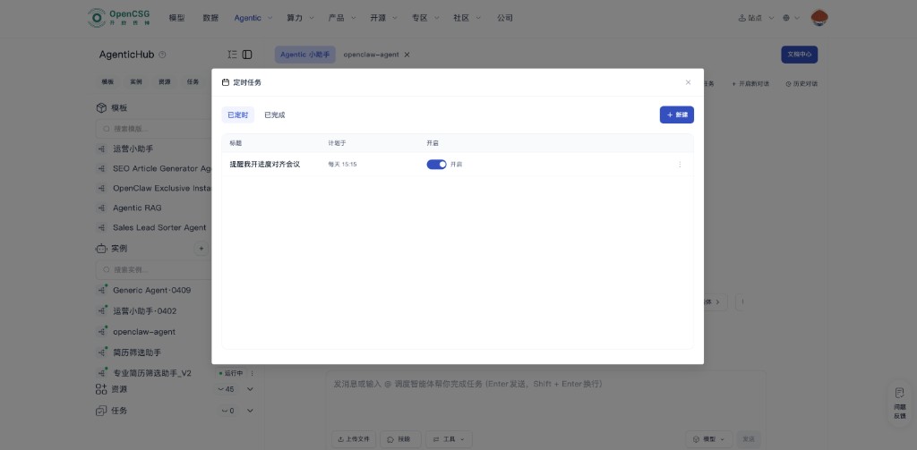Open Sales Lead Sorter Agent template

159,227
